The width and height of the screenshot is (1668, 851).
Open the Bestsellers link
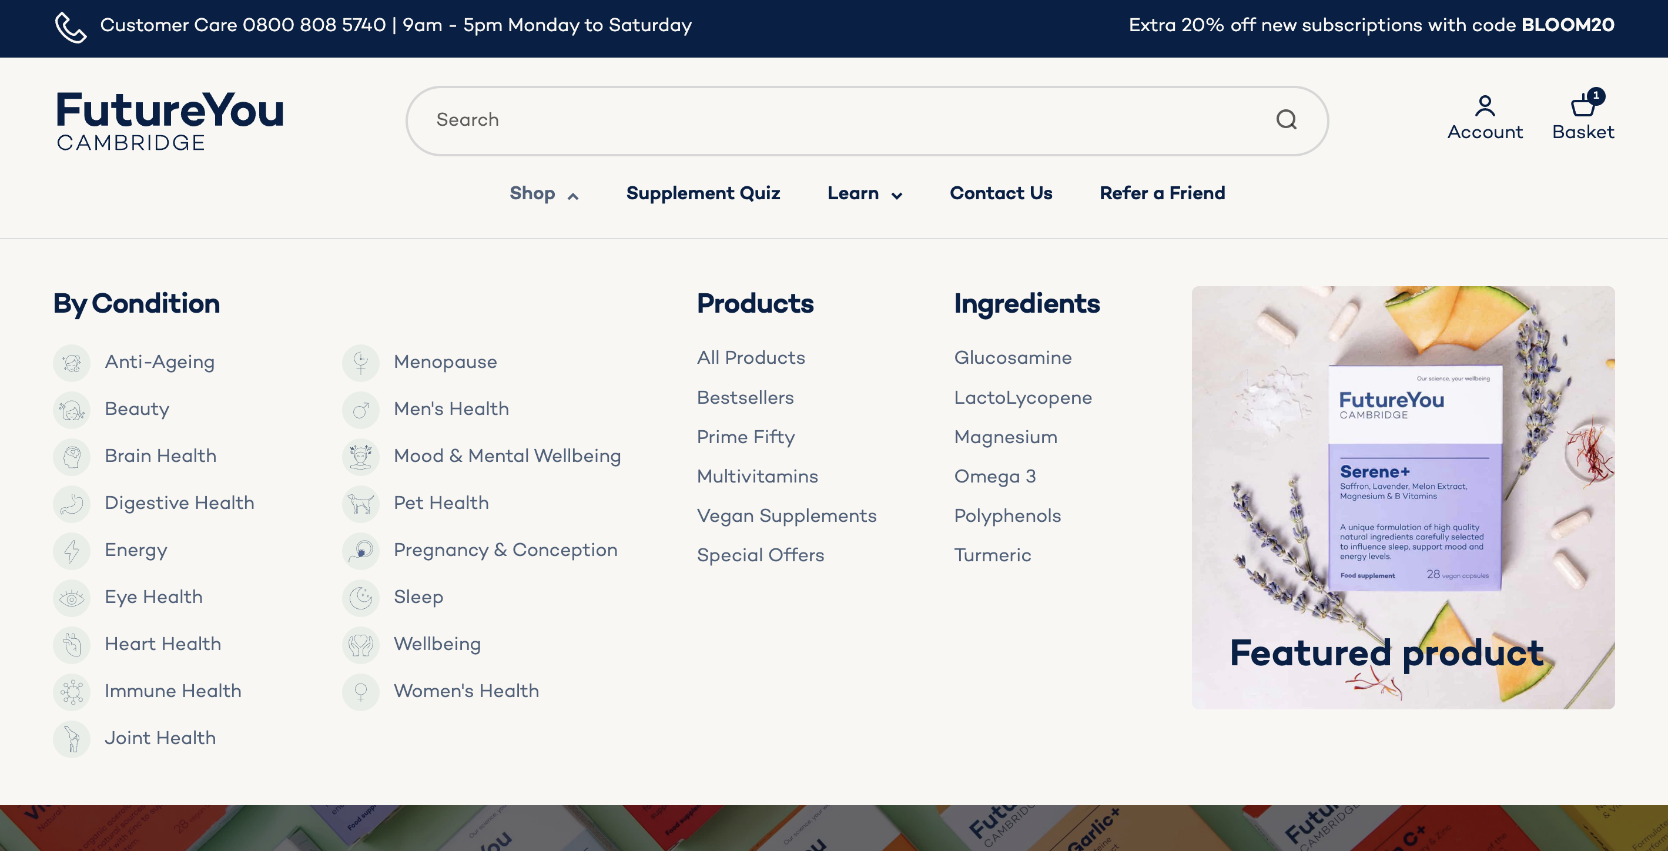point(745,398)
